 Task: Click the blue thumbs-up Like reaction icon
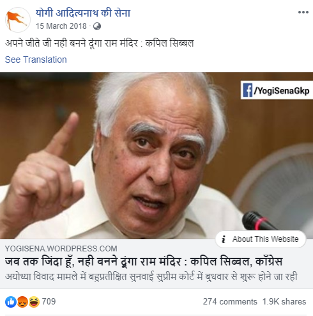click(x=11, y=302)
